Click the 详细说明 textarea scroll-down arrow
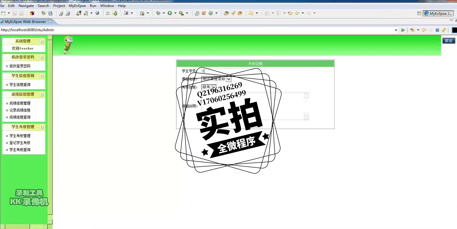Screen dimensions: 457x229 tap(306, 117)
